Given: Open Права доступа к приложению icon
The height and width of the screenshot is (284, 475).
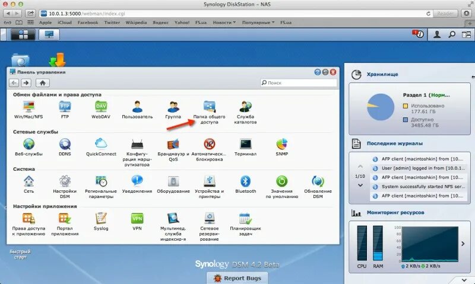Looking at the screenshot, I should click(28, 224).
